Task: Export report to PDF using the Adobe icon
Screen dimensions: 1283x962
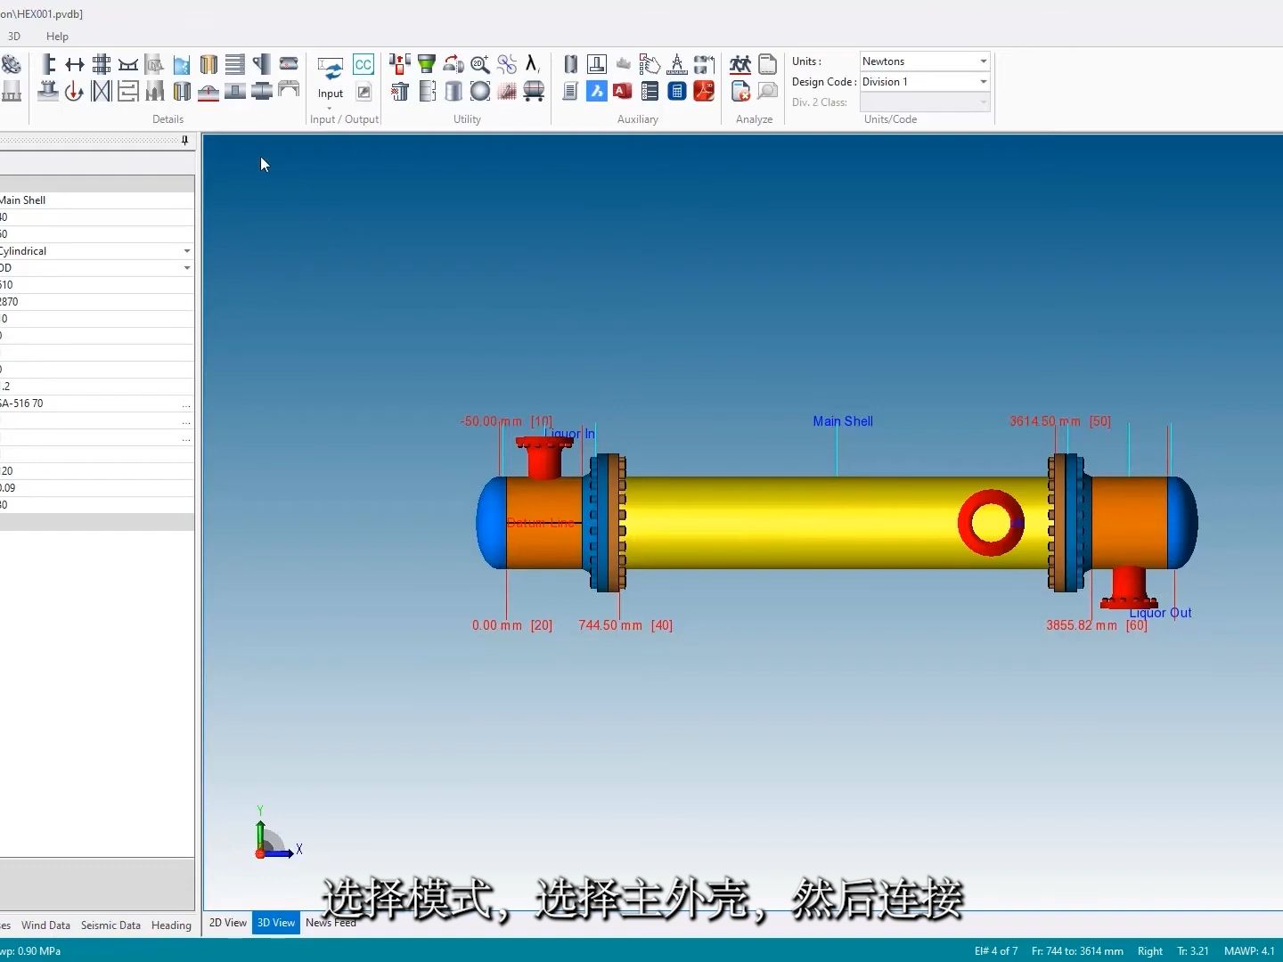Action: pos(704,91)
